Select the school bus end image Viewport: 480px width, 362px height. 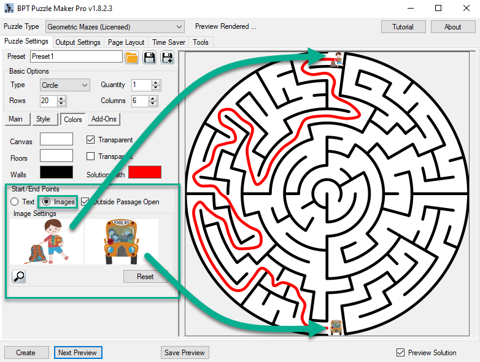point(121,242)
